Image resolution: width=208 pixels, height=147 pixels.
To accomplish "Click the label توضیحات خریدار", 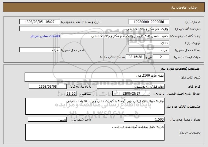I will pyautogui.click(x=190, y=132).
